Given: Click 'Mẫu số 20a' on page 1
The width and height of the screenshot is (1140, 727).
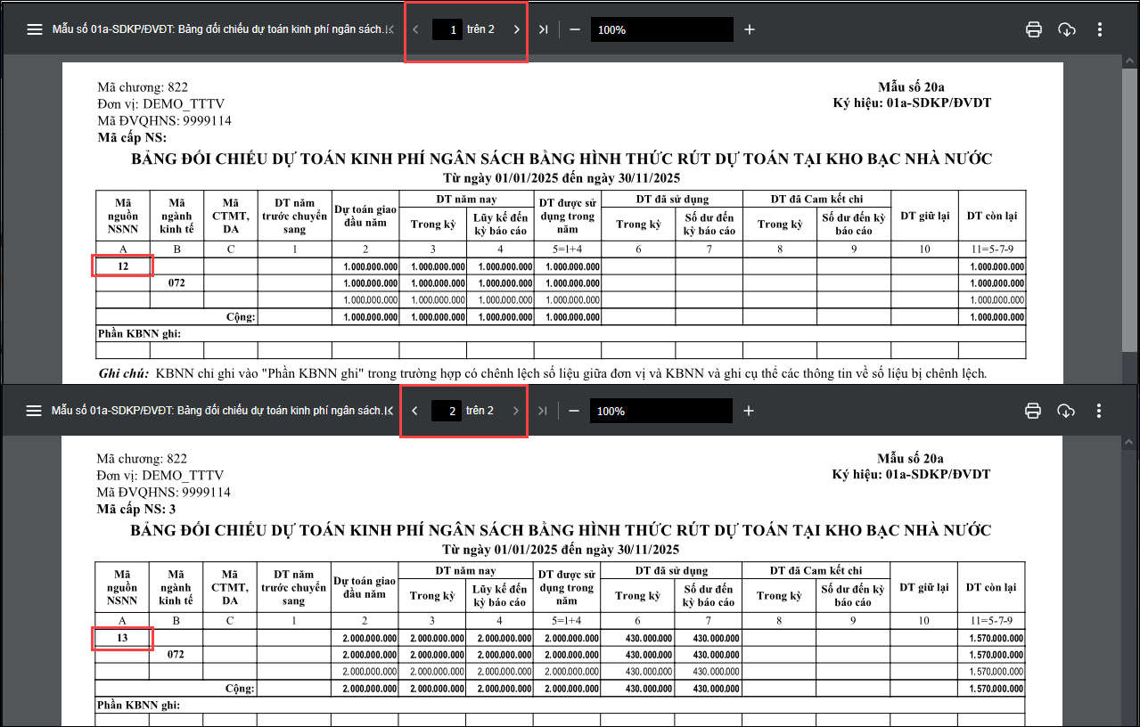Looking at the screenshot, I should (x=911, y=86).
